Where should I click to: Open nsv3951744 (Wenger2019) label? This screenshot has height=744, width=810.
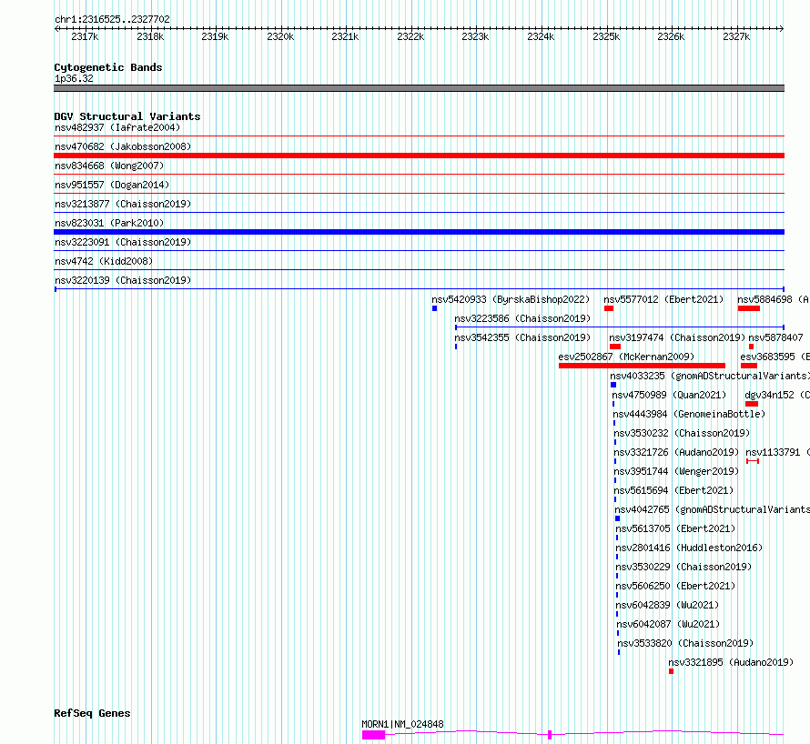pyautogui.click(x=676, y=471)
